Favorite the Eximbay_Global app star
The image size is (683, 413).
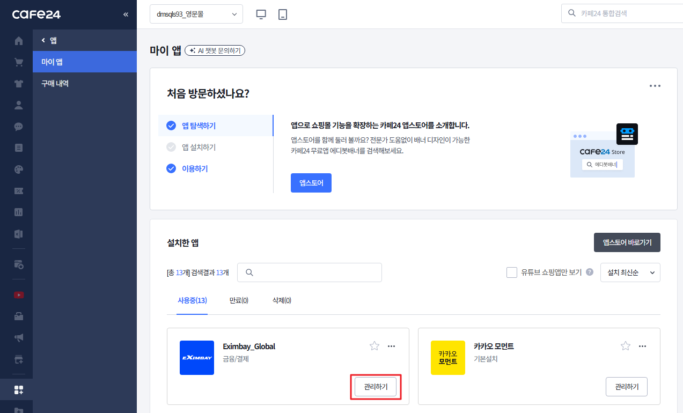374,346
